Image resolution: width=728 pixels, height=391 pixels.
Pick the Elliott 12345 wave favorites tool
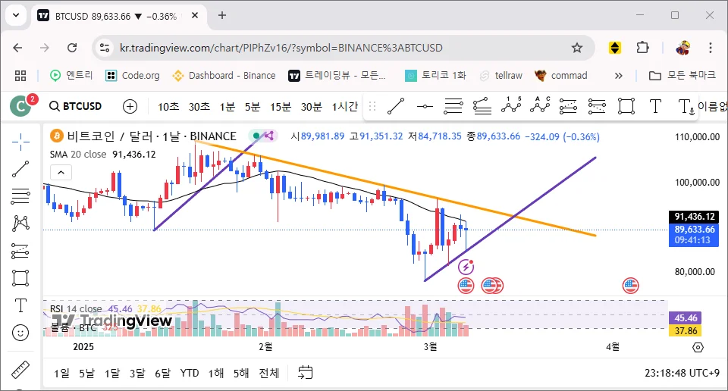(511, 105)
